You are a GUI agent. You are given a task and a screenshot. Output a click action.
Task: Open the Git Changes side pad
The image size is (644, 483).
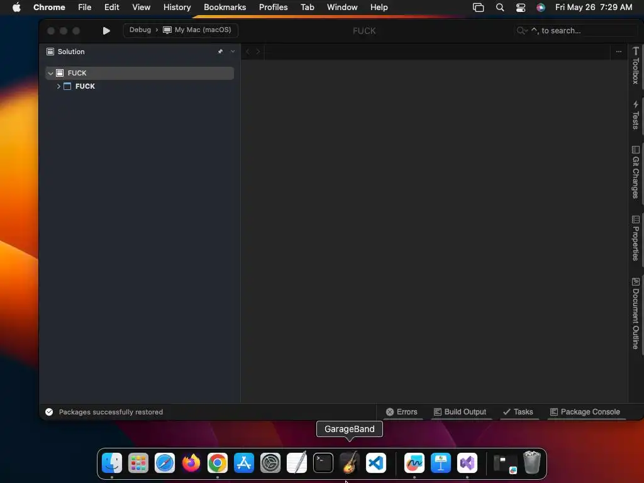(x=635, y=172)
